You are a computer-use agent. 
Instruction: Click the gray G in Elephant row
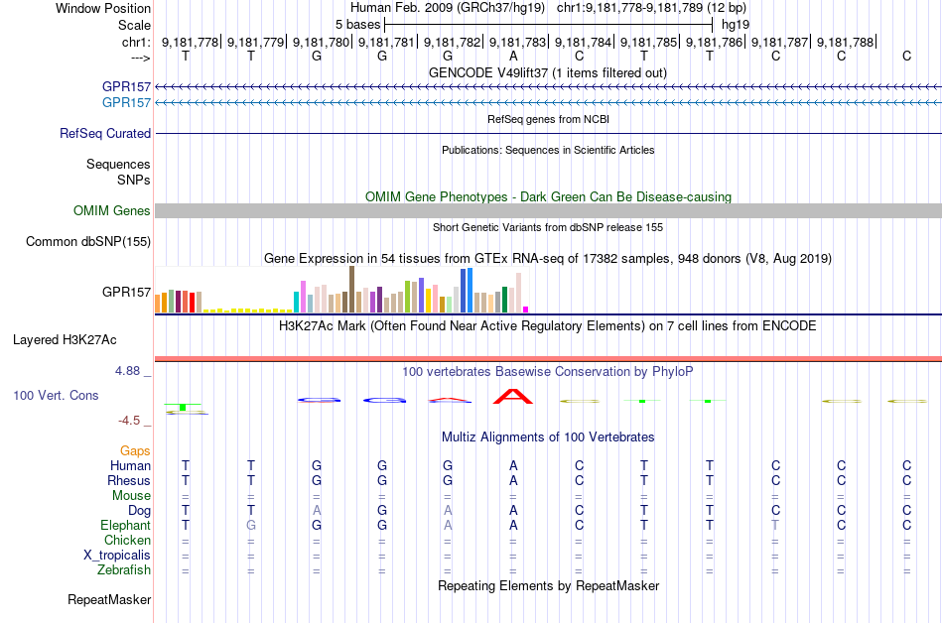251,525
